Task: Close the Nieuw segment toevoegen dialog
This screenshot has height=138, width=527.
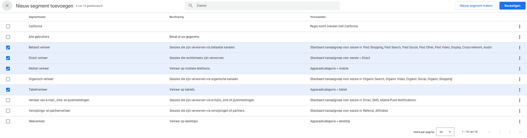Action: 7,6
